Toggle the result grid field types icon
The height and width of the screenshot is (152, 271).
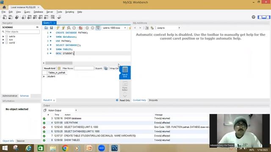[59, 68]
